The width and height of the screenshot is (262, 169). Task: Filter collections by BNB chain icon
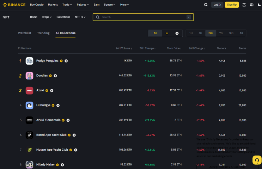[x=167, y=33]
